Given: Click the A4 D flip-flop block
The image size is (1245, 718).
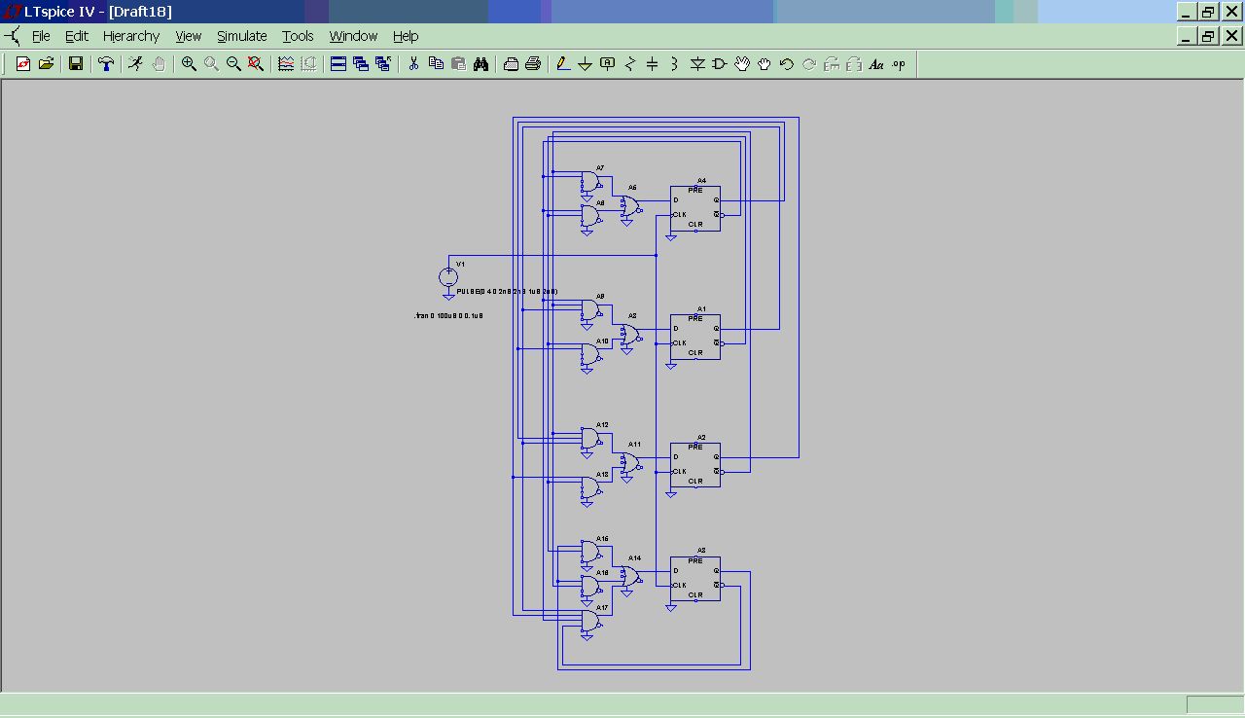Looking at the screenshot, I should [x=695, y=208].
